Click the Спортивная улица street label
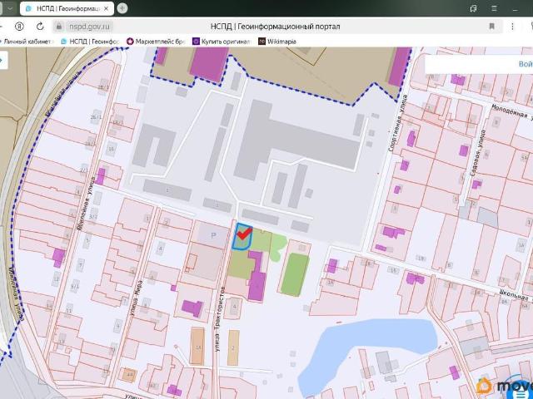Viewport: 533px width, 399px height. 397,123
